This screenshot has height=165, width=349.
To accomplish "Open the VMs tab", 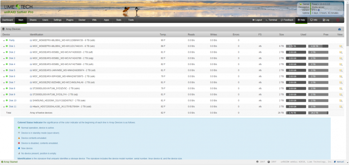I will click(x=94, y=20).
